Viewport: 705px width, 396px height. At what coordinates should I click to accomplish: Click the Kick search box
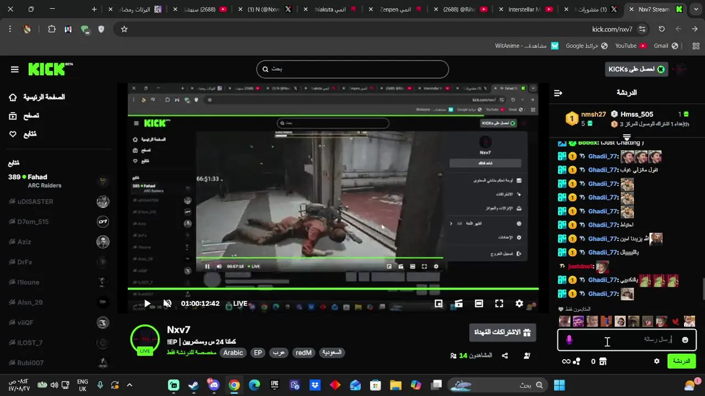click(352, 69)
